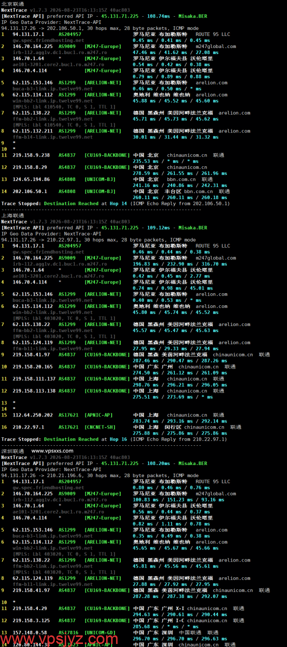Click the 深圳联通 section heading
Viewport: 287px width, 647px height.
pos(12,451)
